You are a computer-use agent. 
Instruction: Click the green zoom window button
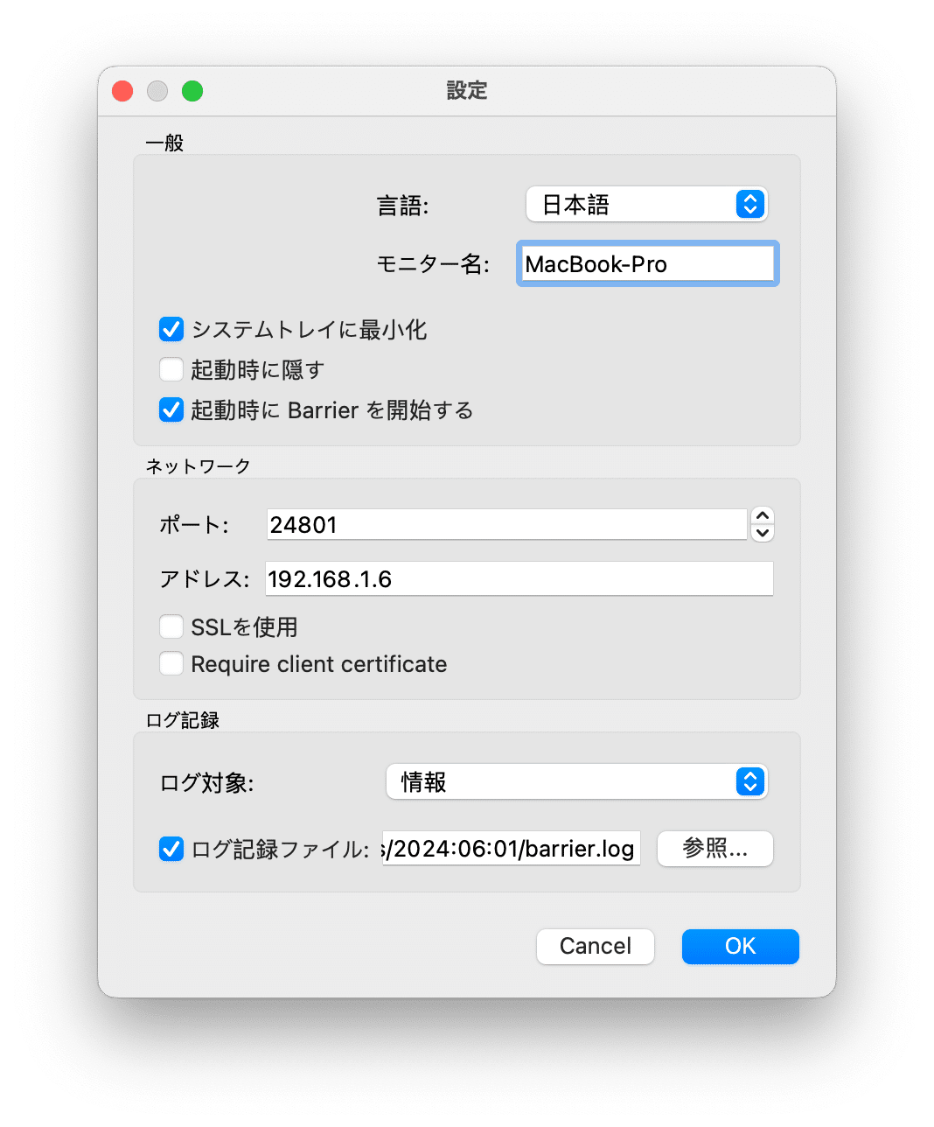click(x=192, y=91)
